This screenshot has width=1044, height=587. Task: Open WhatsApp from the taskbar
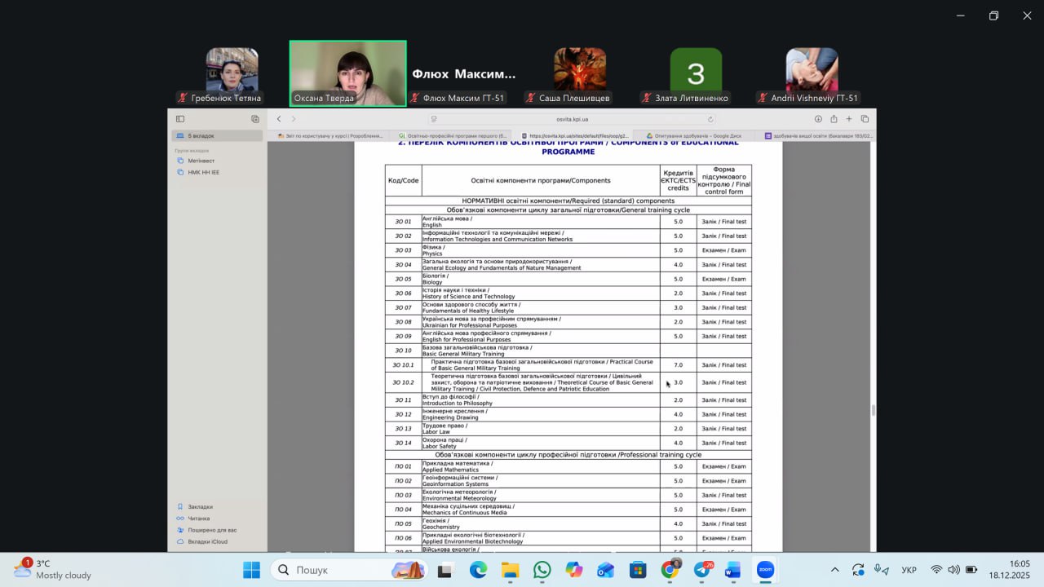542,570
